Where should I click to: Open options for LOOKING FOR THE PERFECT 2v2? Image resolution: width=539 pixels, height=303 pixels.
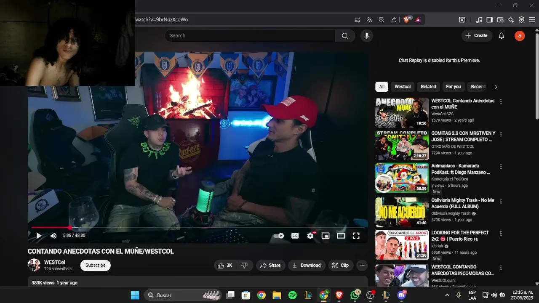click(501, 234)
